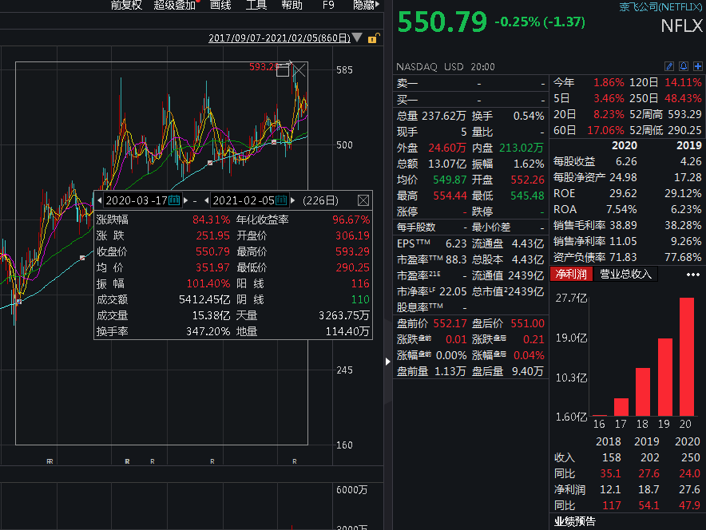This screenshot has height=530, width=706.
Task: Open the 前复权 adjustment menu
Action: point(126,5)
